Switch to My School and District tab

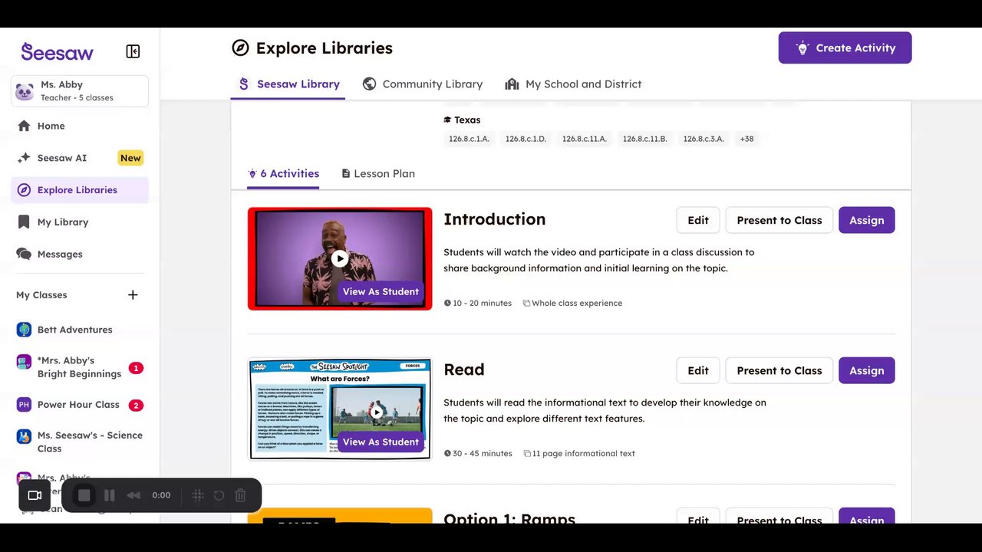coord(573,84)
